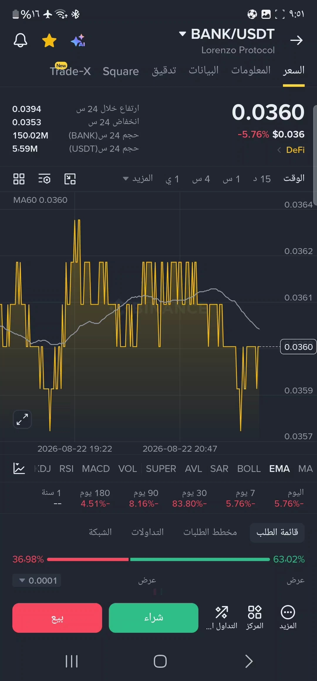Tap the chart drawing tools icon

pyautogui.click(x=70, y=179)
